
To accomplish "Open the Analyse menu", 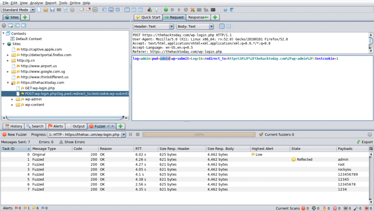I will tap(37, 3).
